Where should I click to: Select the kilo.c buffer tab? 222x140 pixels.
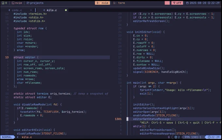[52, 10]
